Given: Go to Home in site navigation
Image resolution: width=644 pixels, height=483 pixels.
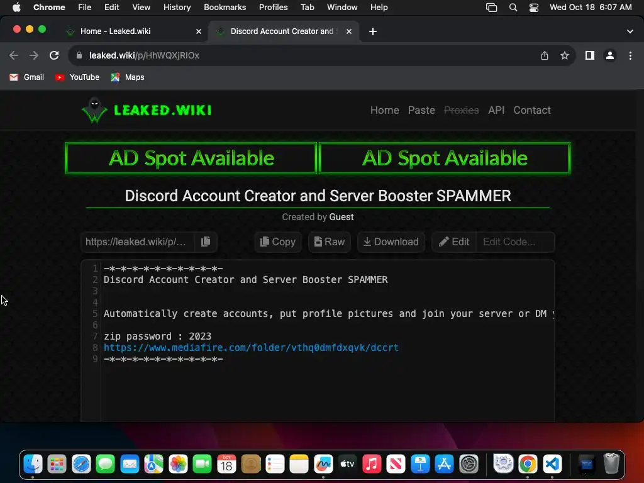Looking at the screenshot, I should coord(384,110).
